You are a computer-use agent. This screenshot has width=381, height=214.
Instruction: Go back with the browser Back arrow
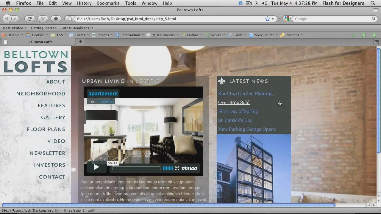7,19
